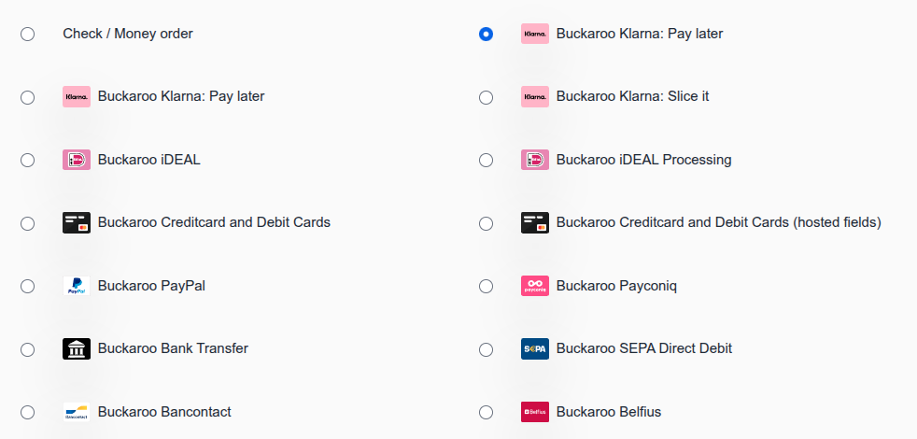Click the iDEAL logo next to Buckaroo iDEAL
The image size is (917, 439).
point(77,160)
